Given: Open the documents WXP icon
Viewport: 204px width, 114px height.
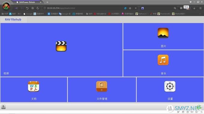Looking at the screenshot, I should pyautogui.click(x=34, y=86).
